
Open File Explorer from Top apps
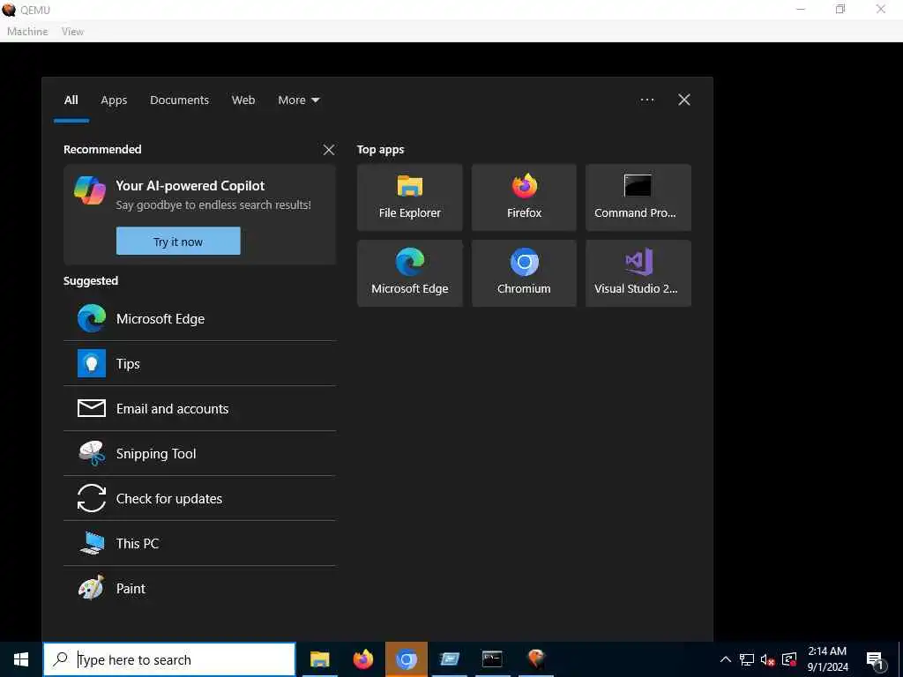pyautogui.click(x=409, y=197)
